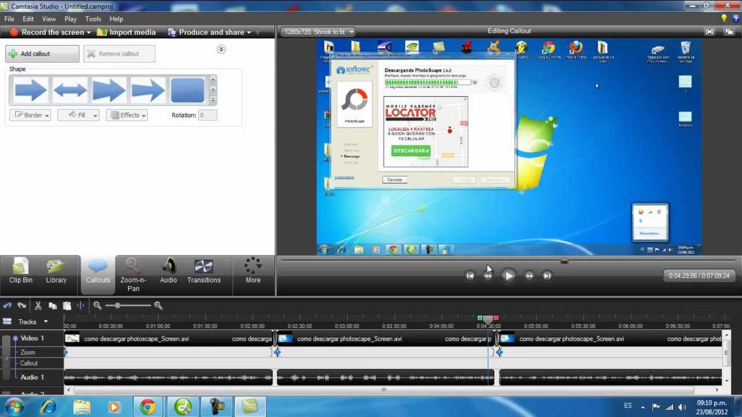
Task: Open Import media
Action: [126, 32]
